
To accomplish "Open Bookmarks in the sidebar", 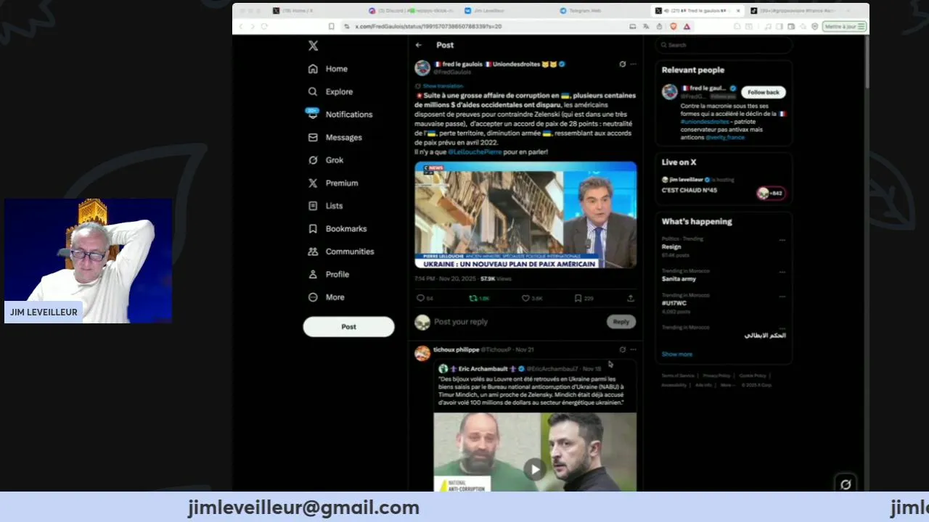I will tap(337, 229).
